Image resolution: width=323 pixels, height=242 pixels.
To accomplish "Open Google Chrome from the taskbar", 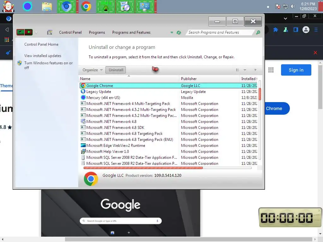I will [86, 7].
